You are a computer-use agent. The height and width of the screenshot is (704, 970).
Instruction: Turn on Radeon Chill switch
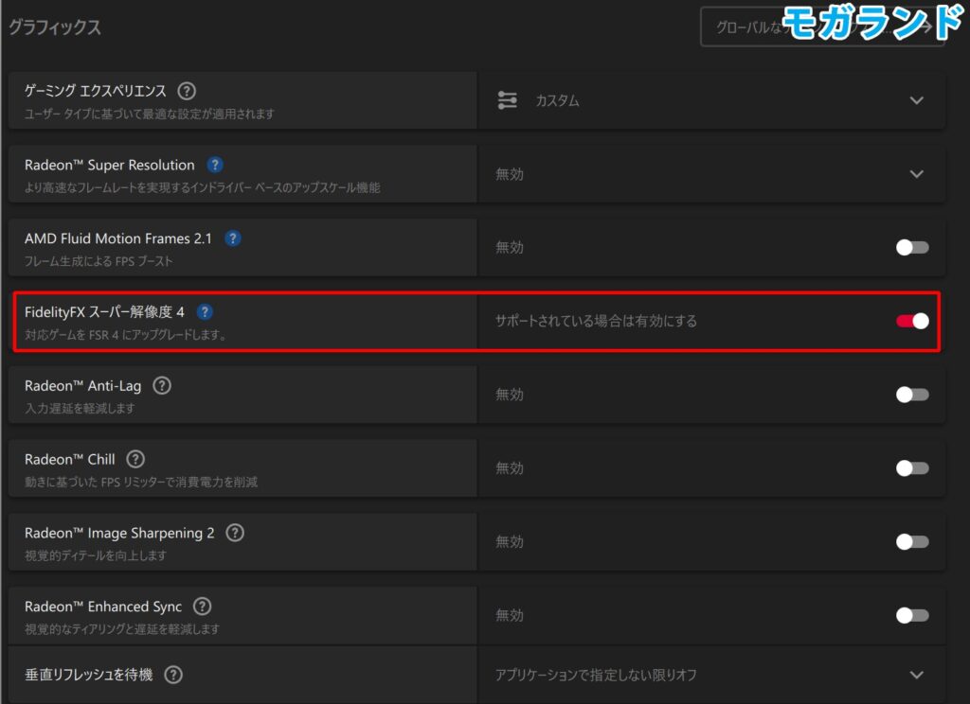pyautogui.click(x=912, y=467)
